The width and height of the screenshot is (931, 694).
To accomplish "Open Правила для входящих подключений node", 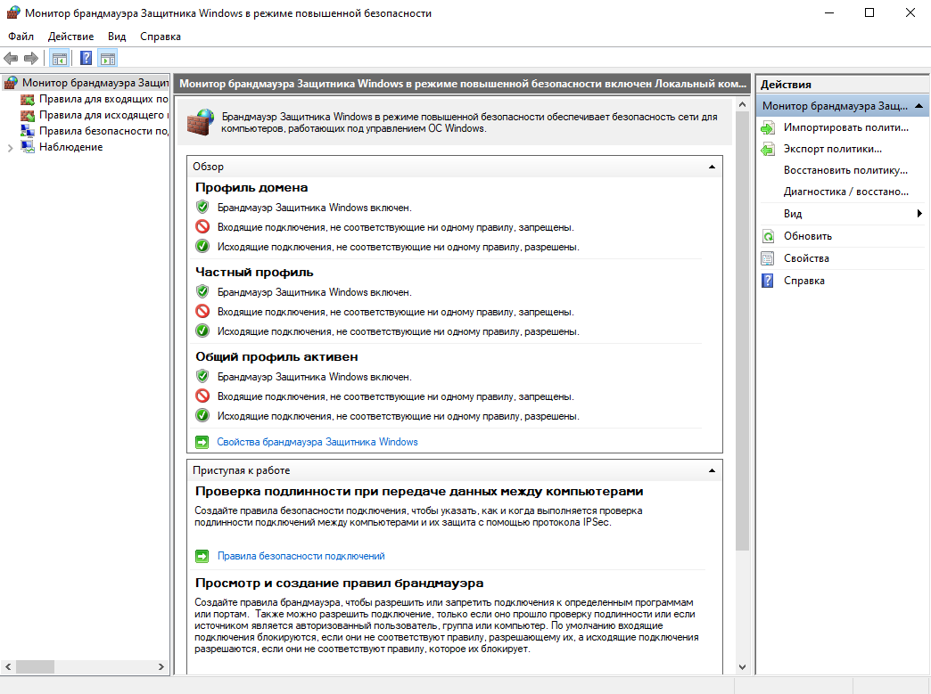I will pos(103,99).
